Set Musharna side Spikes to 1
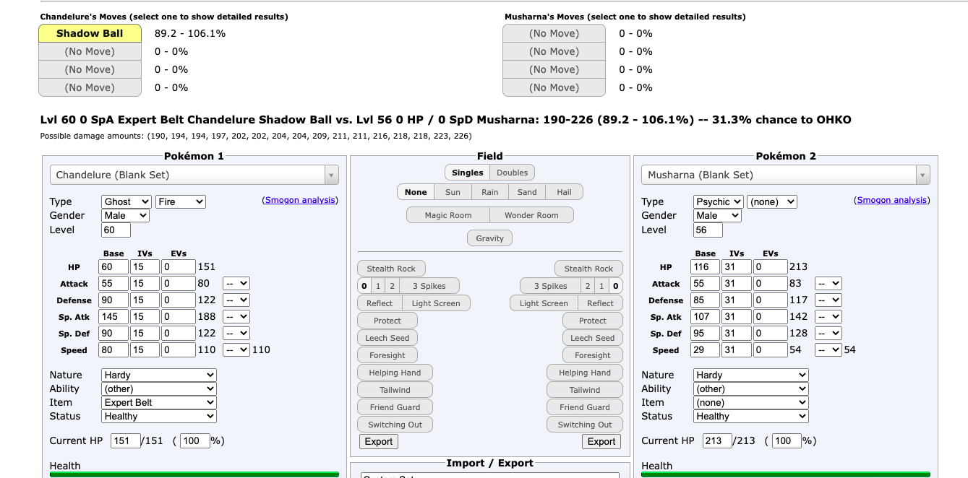Screen dimensions: 968x478 tap(601, 286)
